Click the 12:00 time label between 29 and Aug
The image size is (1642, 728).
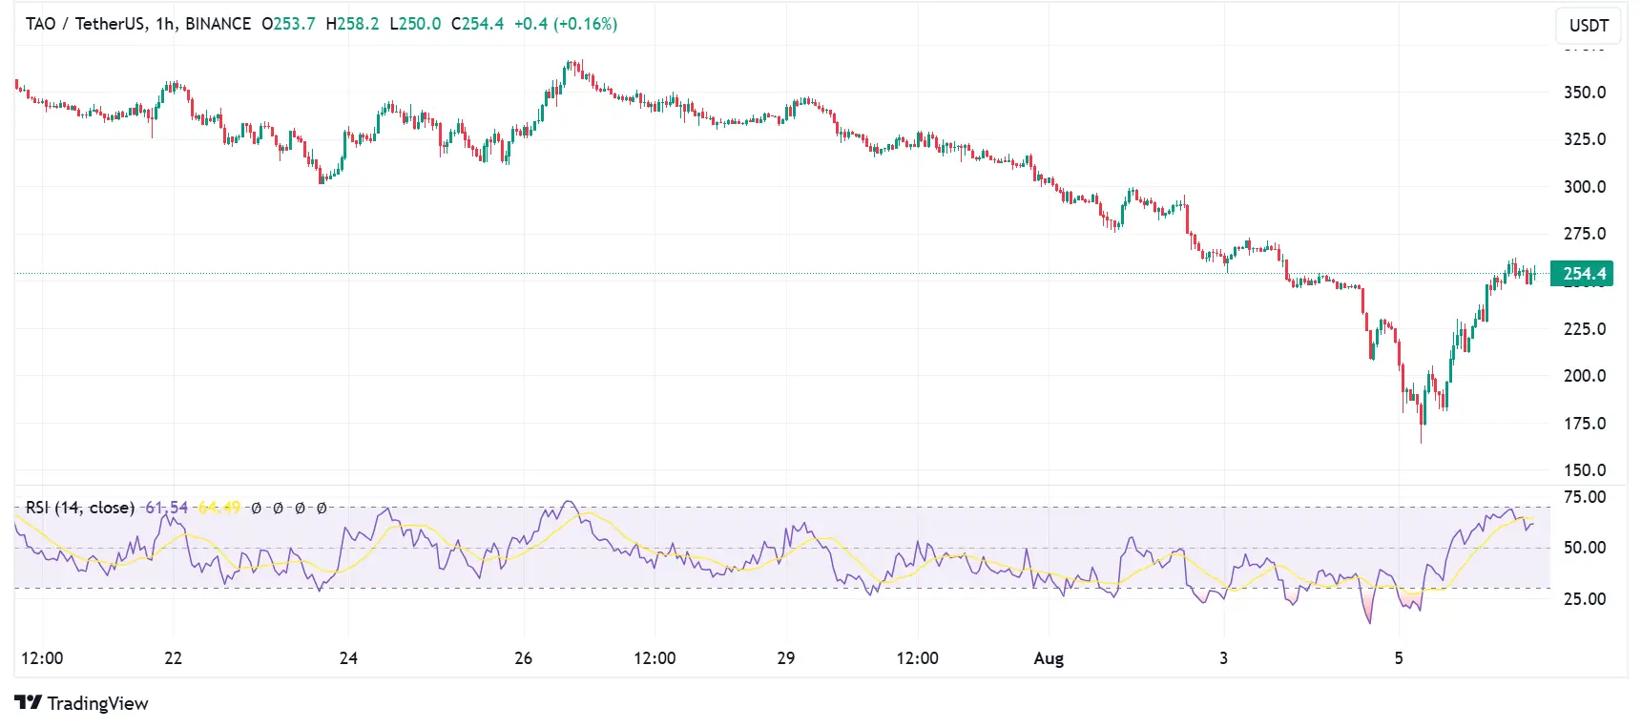[917, 658]
